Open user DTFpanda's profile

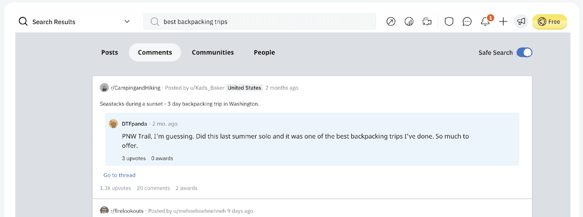(x=134, y=124)
